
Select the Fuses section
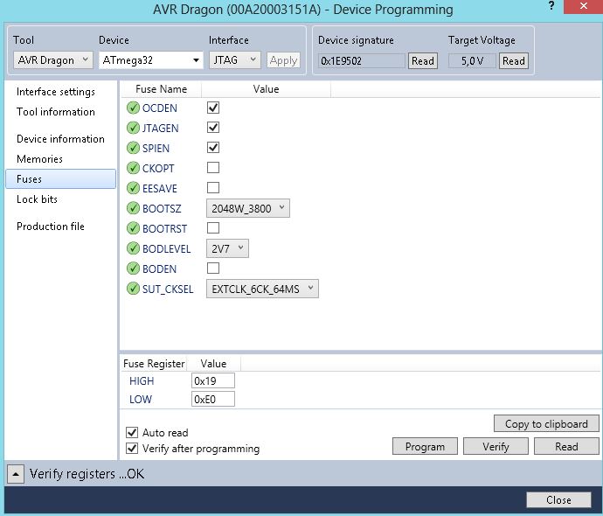click(61, 179)
